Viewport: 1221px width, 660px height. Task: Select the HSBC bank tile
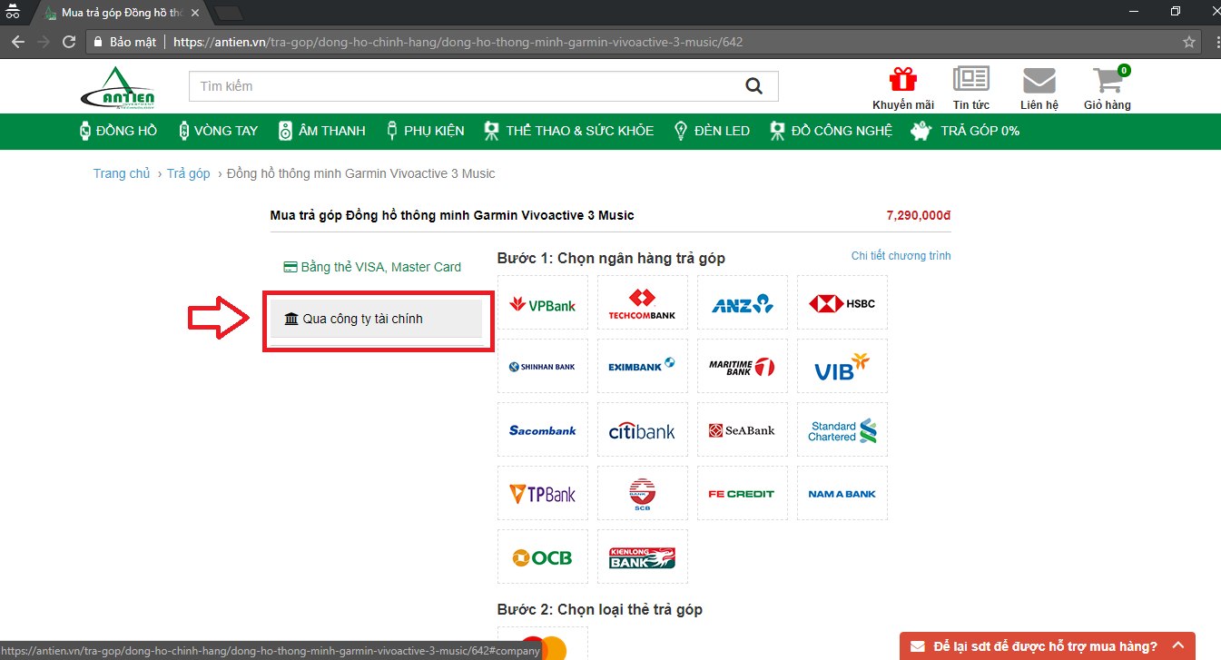(x=842, y=303)
